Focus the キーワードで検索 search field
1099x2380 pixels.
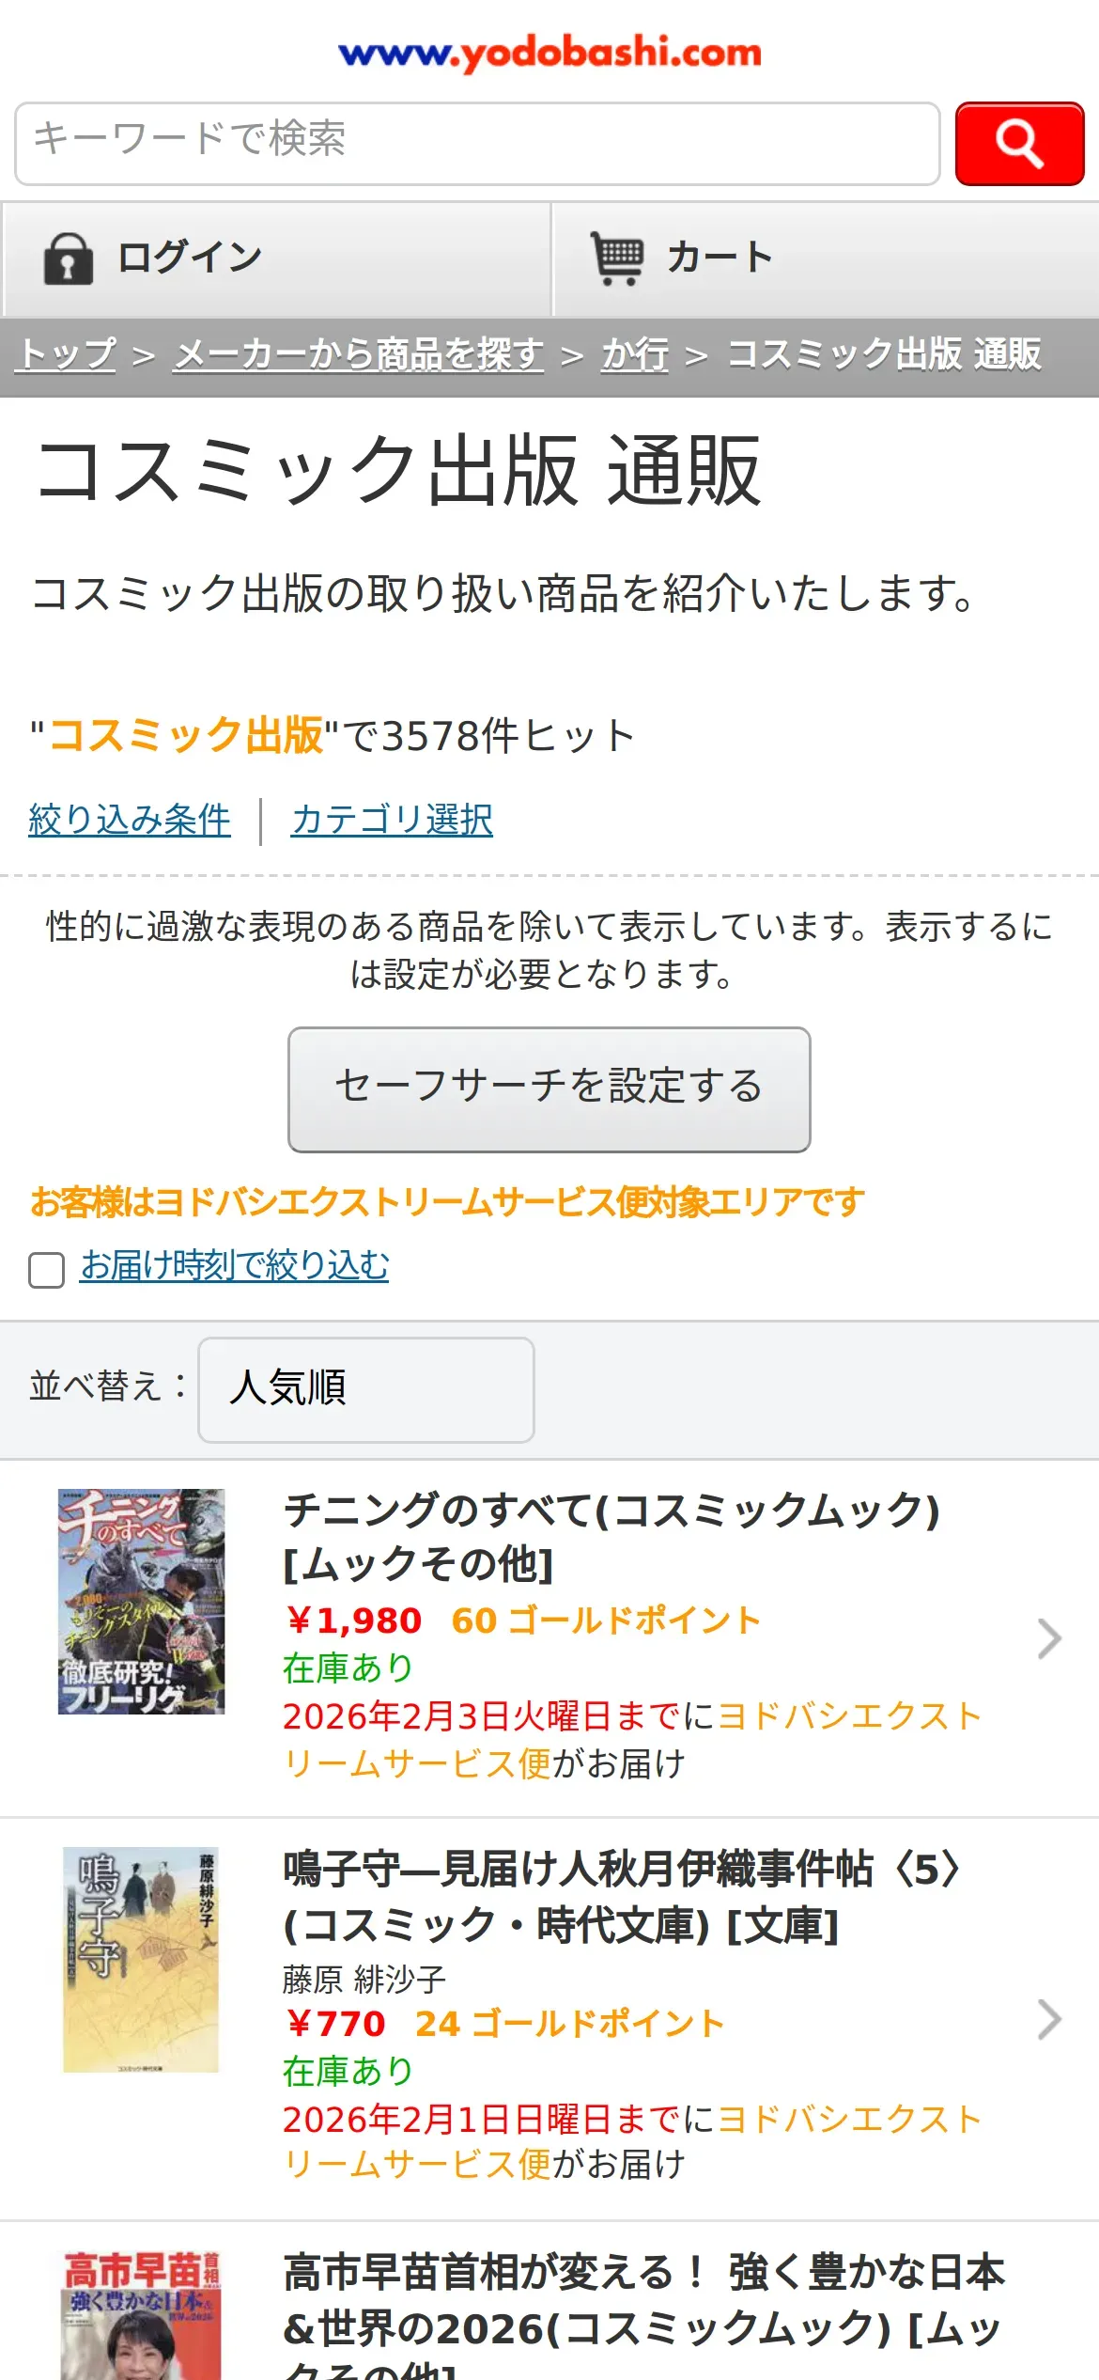477,144
